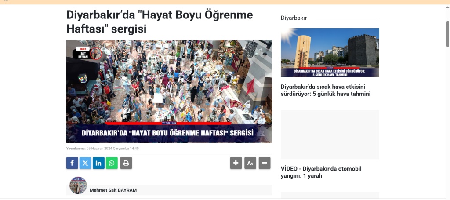Select the Diyarbakır sidebar category heading

pyautogui.click(x=294, y=18)
